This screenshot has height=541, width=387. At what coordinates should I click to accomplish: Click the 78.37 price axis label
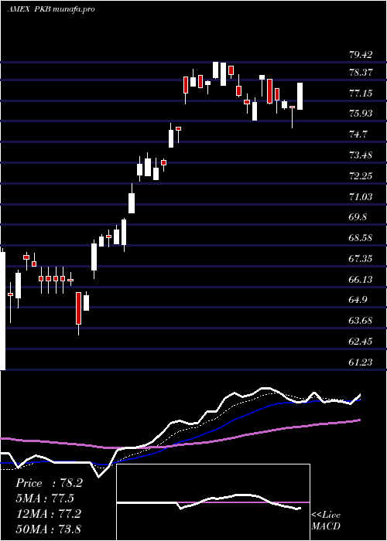pyautogui.click(x=361, y=73)
